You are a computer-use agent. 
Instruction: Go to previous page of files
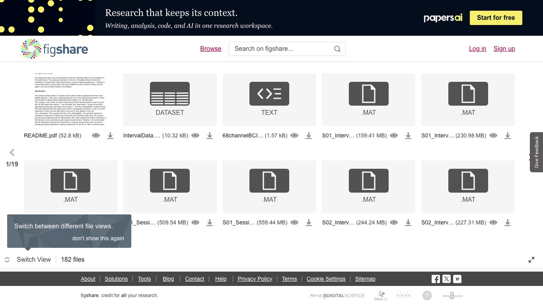tap(12, 152)
